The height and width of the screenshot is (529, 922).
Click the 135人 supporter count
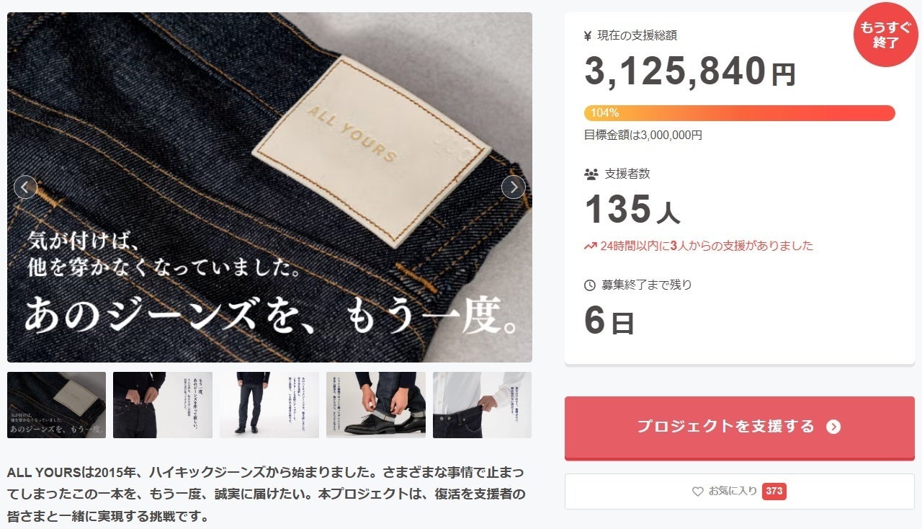pyautogui.click(x=632, y=210)
